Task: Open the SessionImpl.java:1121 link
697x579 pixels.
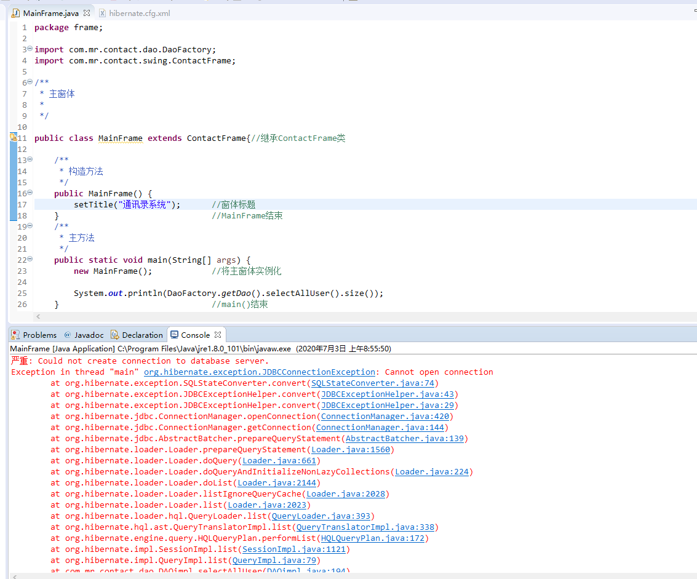Action: 294,549
